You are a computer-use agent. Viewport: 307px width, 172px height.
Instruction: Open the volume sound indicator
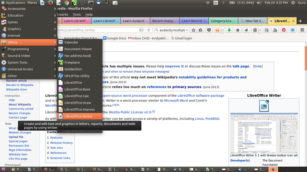(x=259, y=3)
